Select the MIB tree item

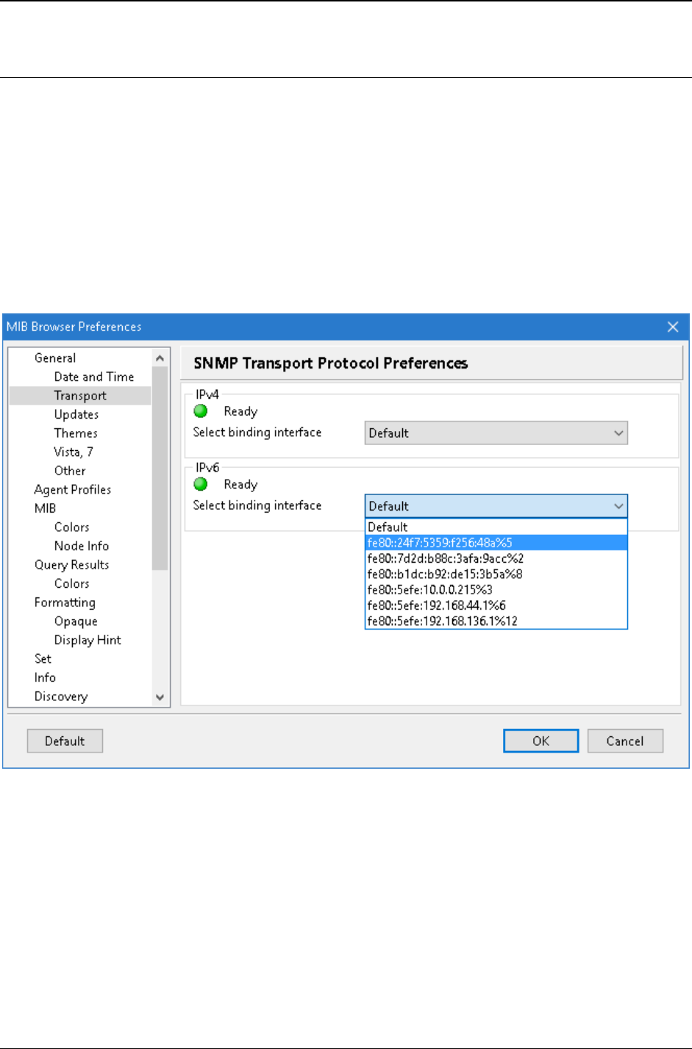(x=45, y=508)
